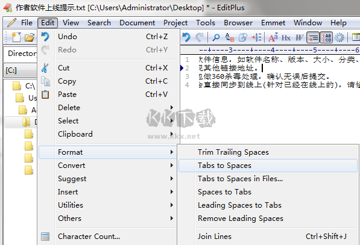The height and width of the screenshot is (245, 360).
Task: Expand the Insert submenu
Action: click(108, 192)
